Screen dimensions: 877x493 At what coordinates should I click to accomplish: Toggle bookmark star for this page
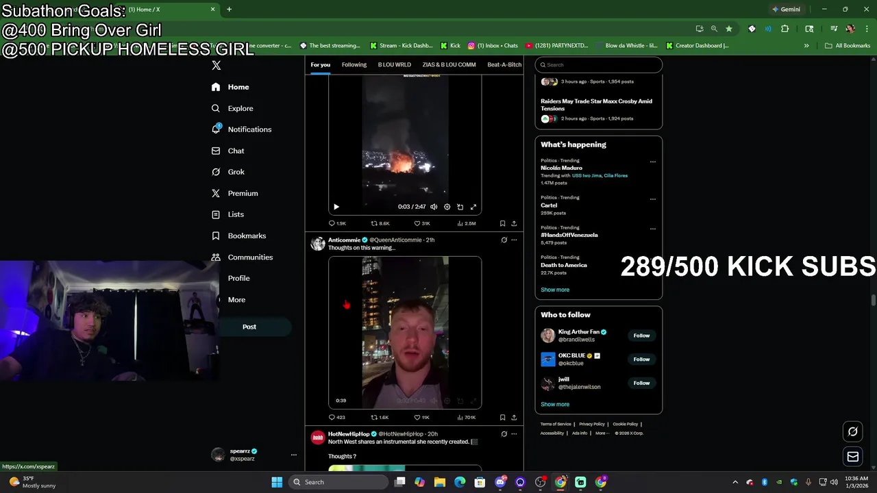(x=729, y=29)
